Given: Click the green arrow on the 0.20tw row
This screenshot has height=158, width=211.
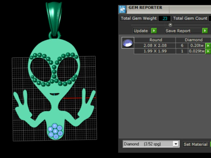Looking at the screenshot, I should (x=208, y=46).
